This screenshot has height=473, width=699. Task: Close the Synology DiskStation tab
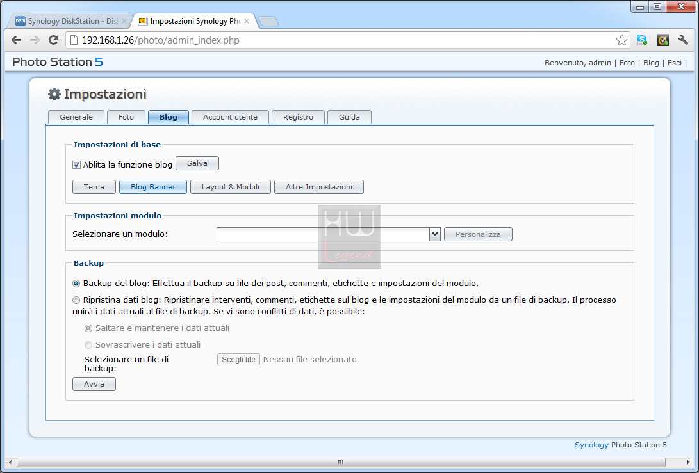click(x=124, y=21)
